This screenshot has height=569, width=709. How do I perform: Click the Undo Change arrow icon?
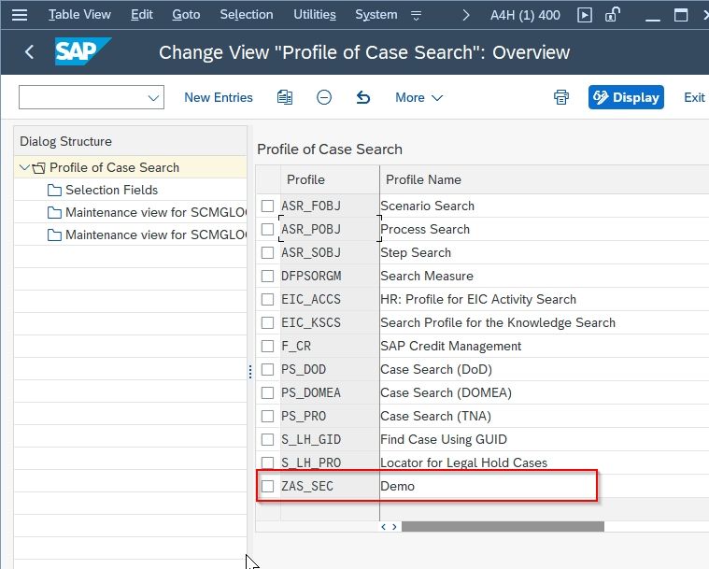coord(363,97)
